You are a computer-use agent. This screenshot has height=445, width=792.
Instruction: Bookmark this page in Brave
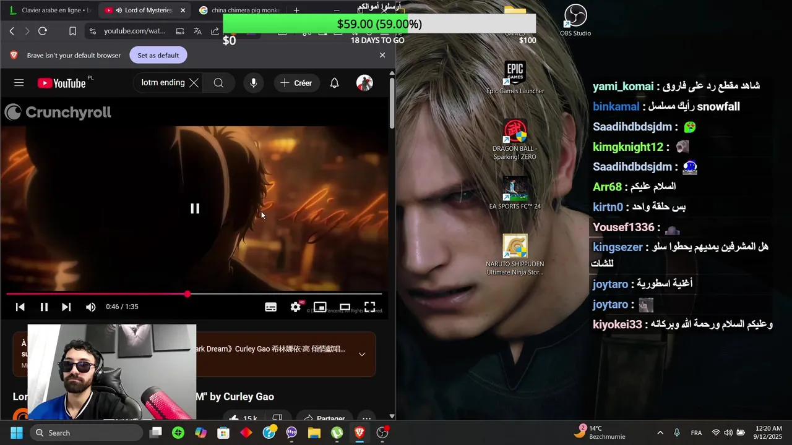click(x=72, y=31)
